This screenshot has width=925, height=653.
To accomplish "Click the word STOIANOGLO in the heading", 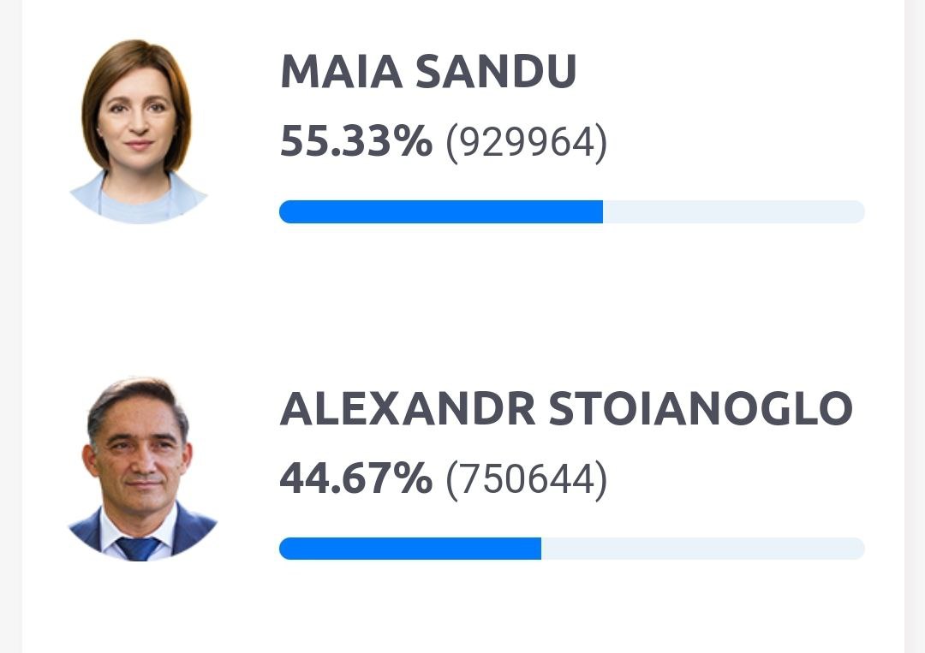I will [701, 409].
